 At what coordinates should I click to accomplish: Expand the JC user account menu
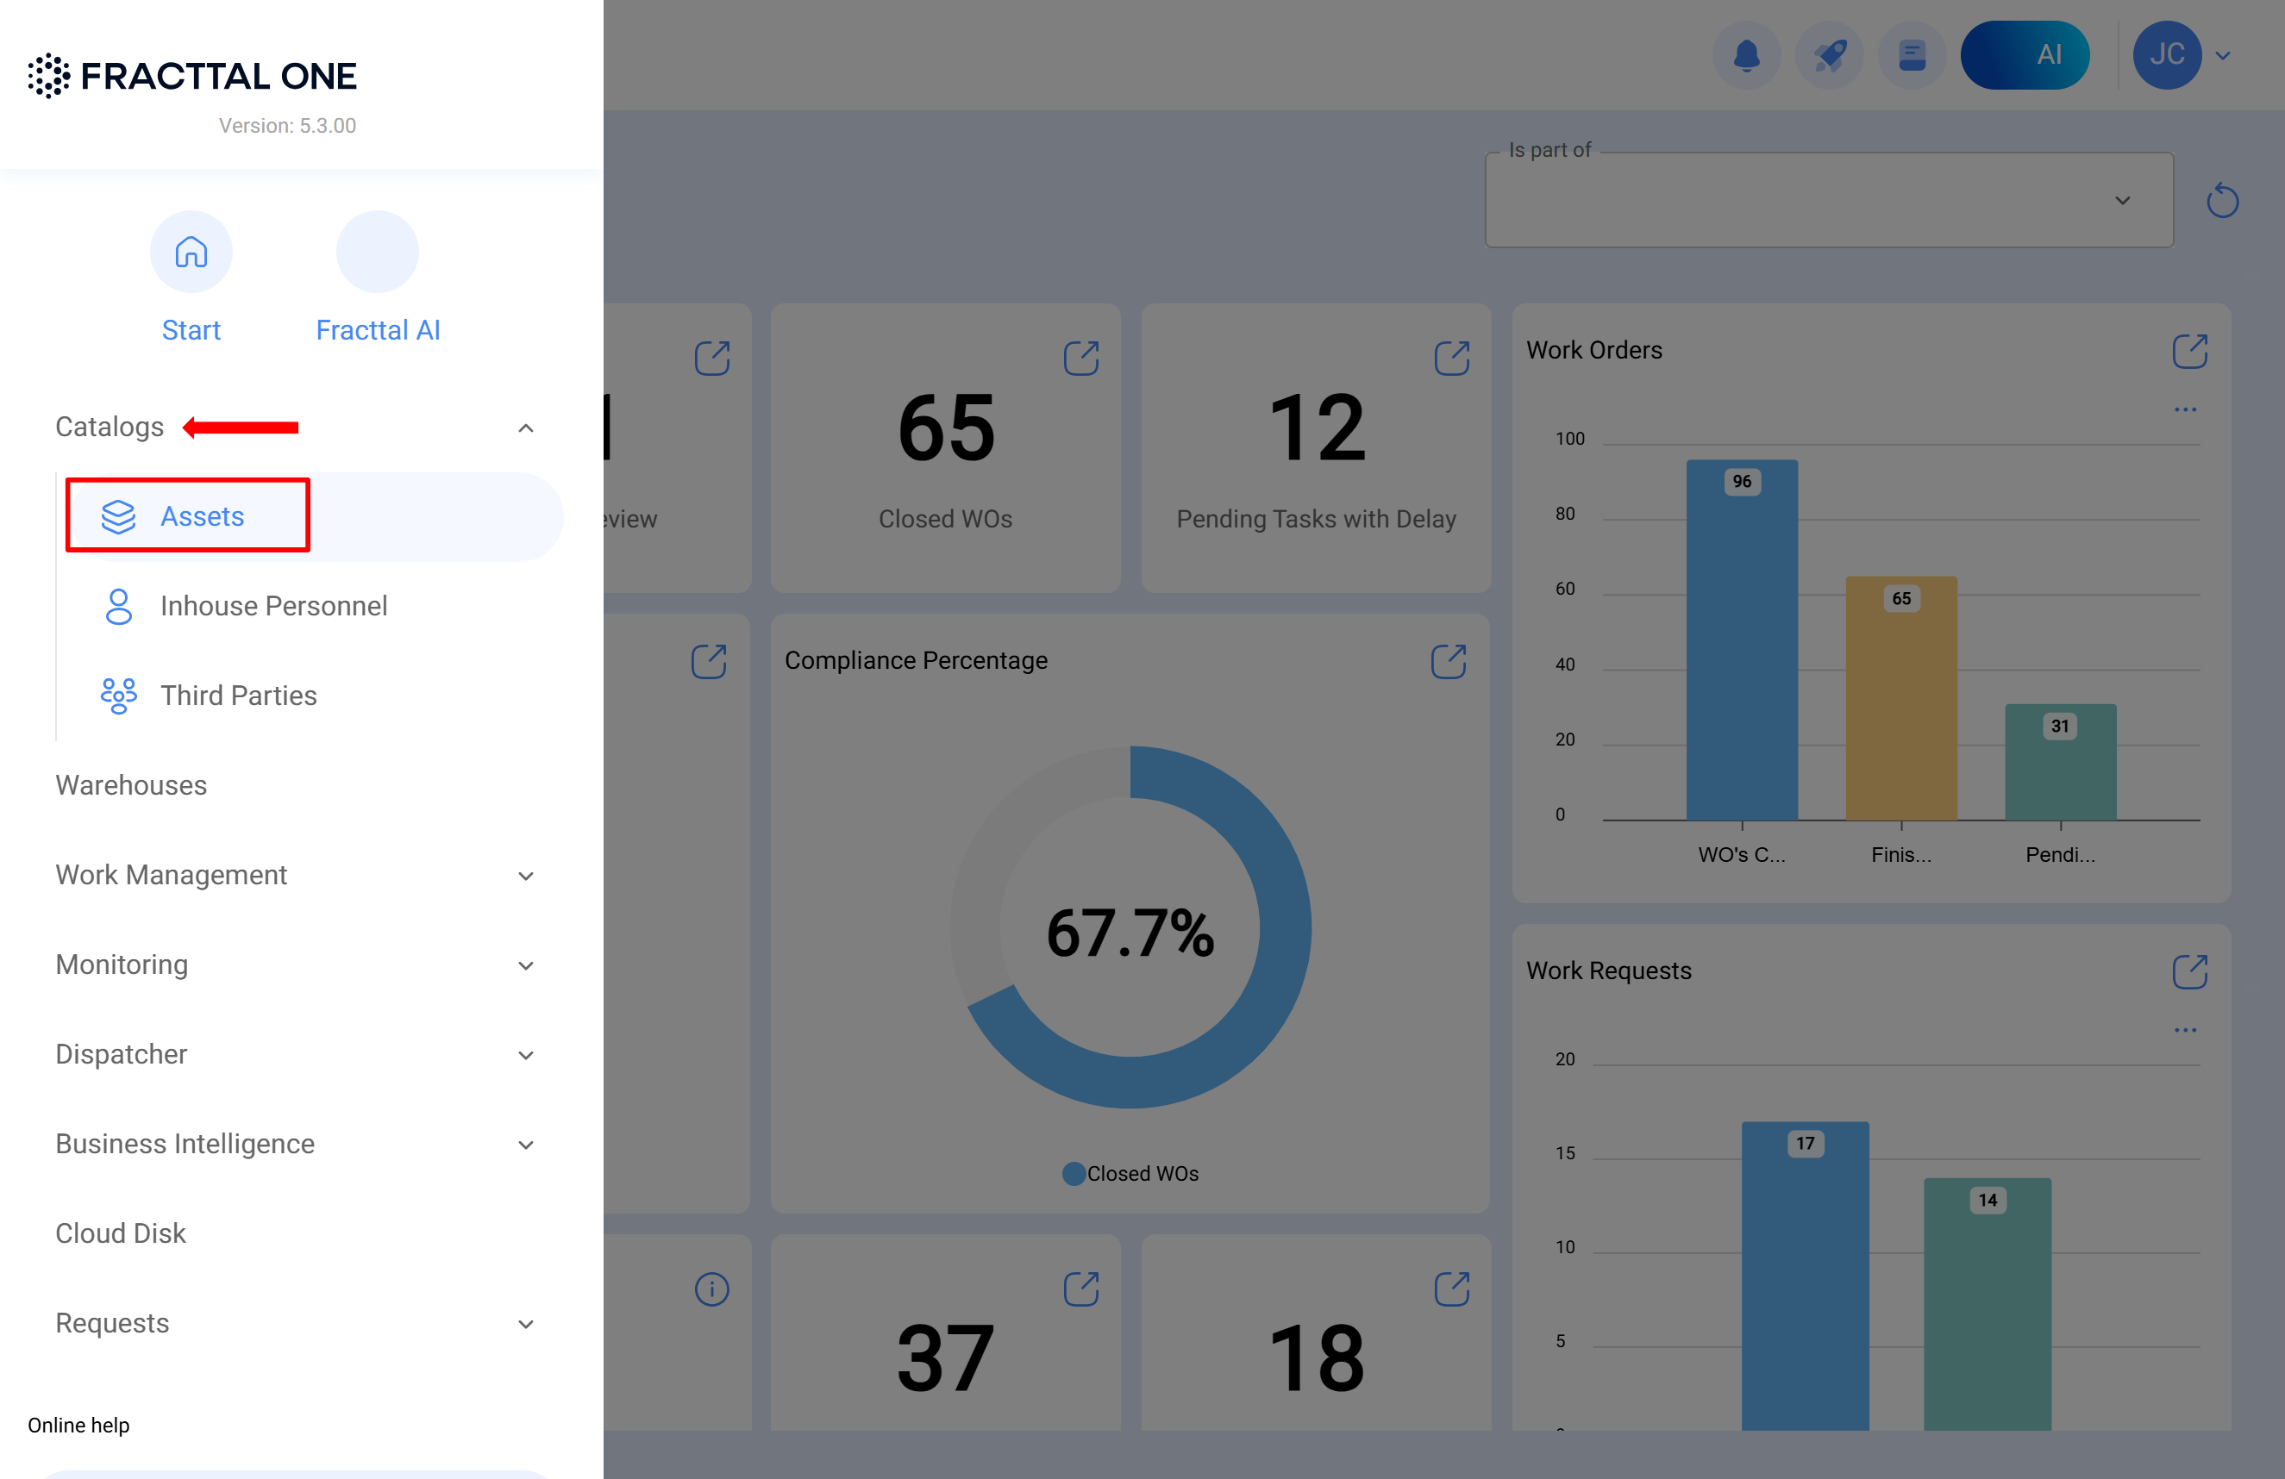coord(2222,56)
